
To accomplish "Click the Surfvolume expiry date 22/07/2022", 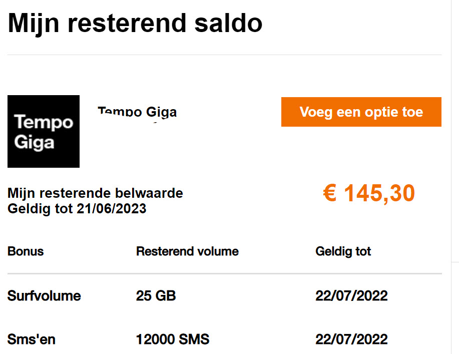I will pos(351,296).
